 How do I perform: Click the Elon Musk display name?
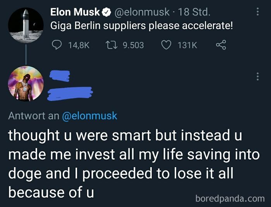pos(75,12)
